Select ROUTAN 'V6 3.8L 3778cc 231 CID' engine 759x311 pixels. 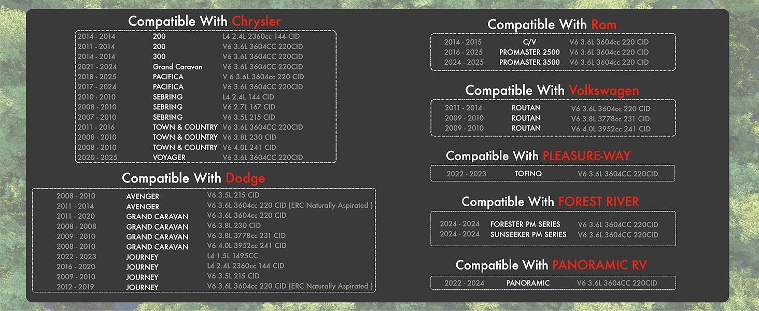coord(611,119)
